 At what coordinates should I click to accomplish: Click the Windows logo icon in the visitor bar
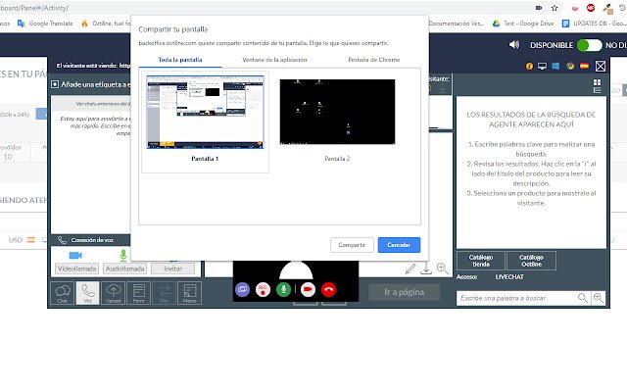(555, 66)
